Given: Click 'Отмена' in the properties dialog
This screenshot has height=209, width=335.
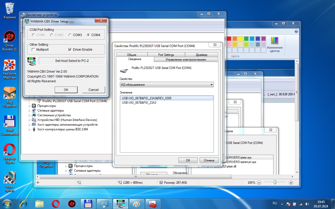Looking at the screenshot, I should [209, 160].
